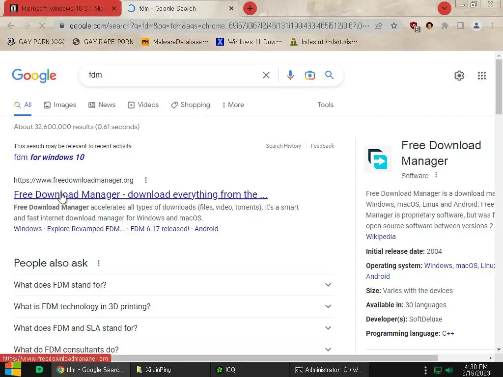Open the Windows Start button
This screenshot has height=377, width=503.
click(x=13, y=370)
